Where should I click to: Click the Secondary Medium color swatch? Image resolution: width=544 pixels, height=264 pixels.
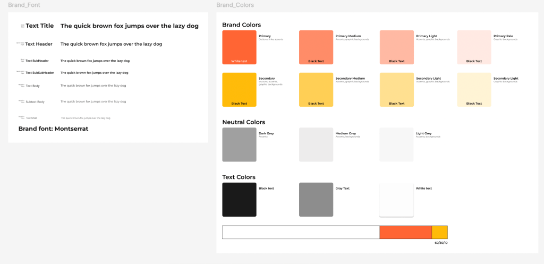(316, 89)
